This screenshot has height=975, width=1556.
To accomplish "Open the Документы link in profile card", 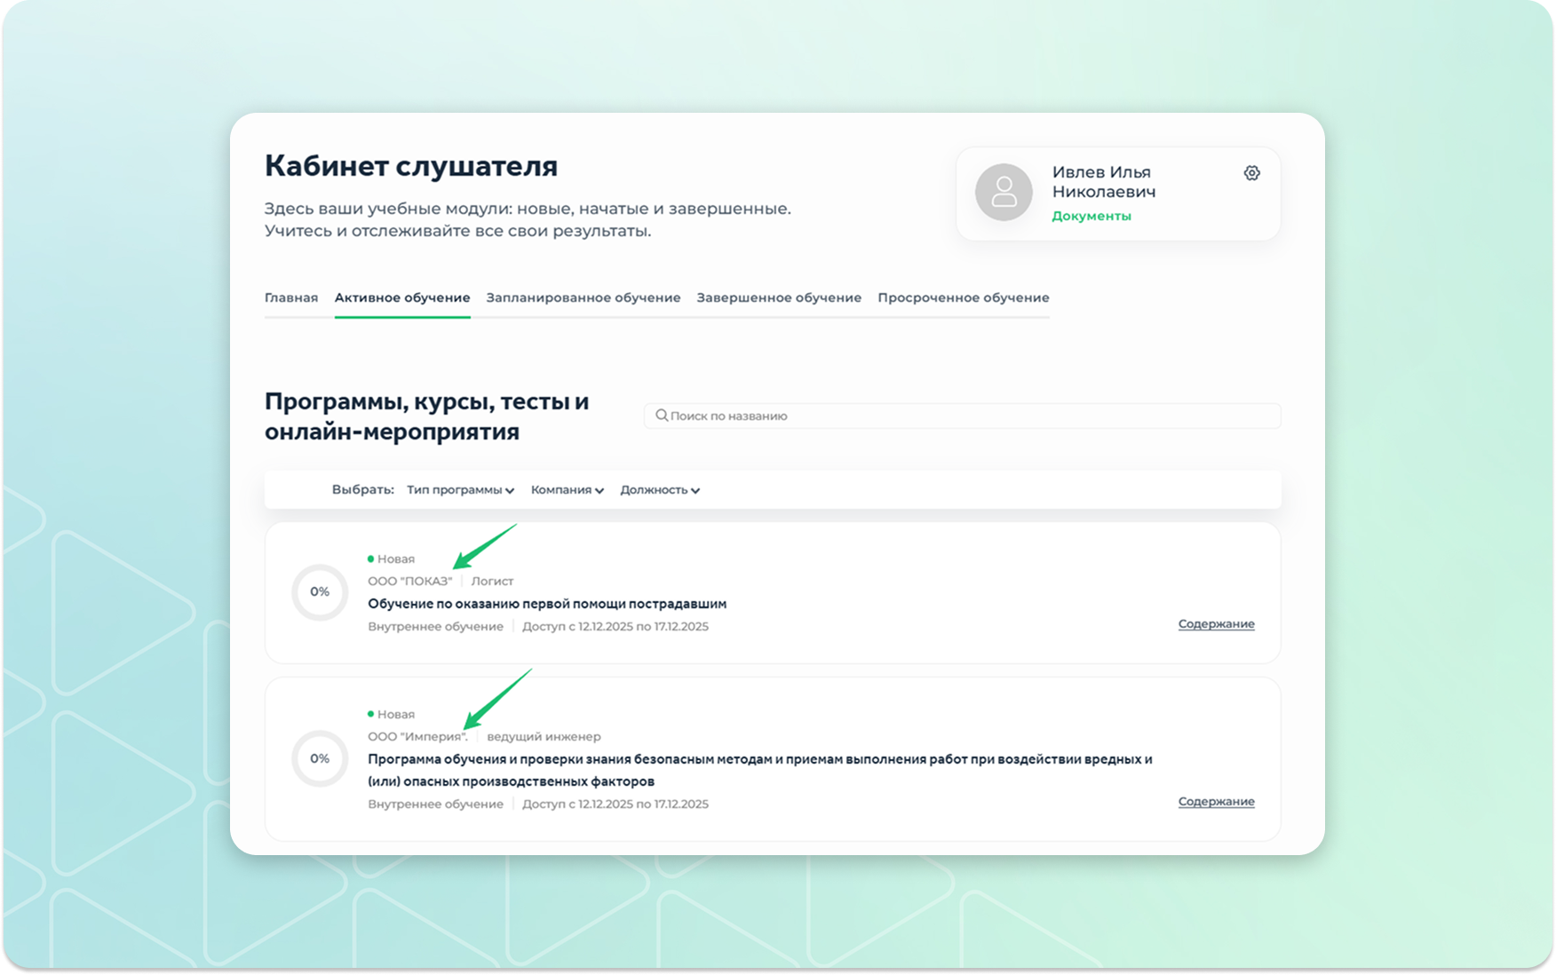I will 1092,216.
